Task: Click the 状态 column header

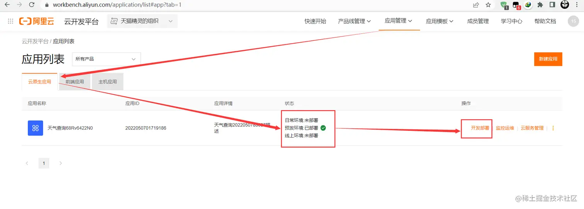Action: (x=289, y=104)
